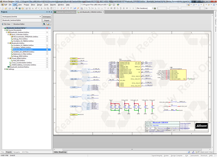Click the new document icon in toolbar
This screenshot has height=158, width=217.
point(2,8)
